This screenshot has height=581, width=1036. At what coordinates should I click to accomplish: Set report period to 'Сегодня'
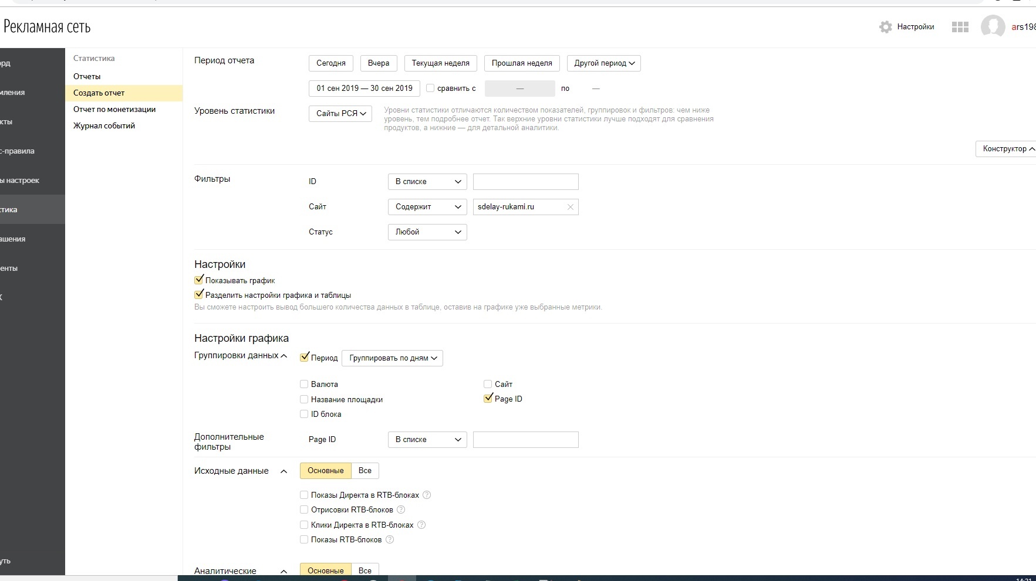[331, 63]
